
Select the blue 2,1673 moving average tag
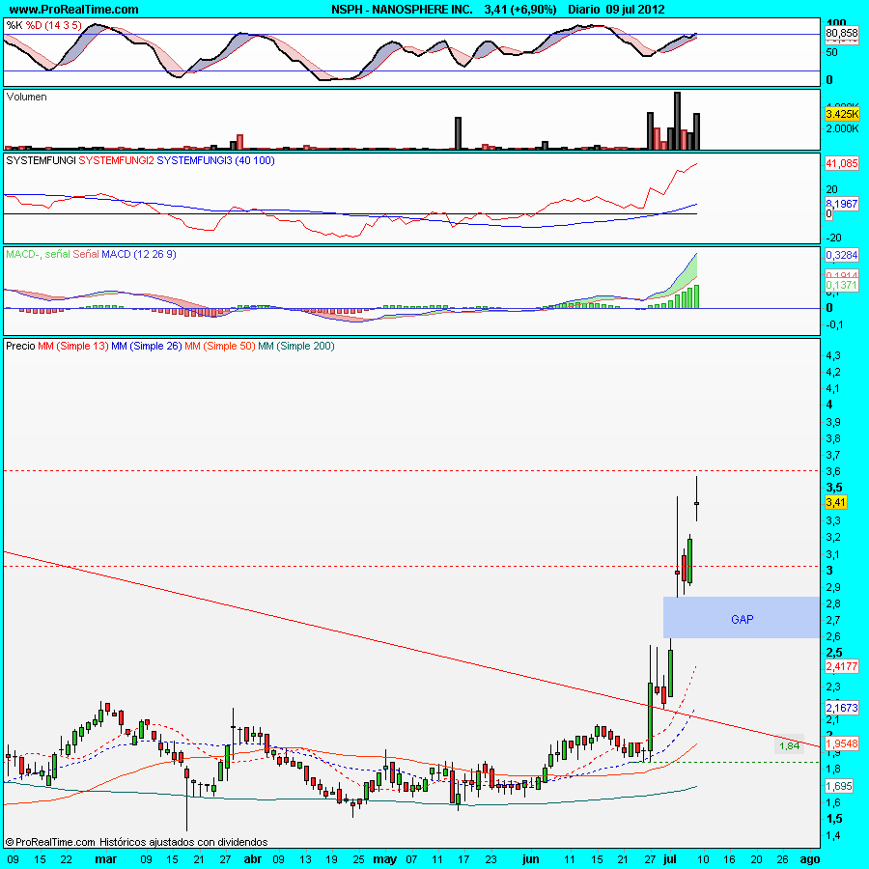842,708
